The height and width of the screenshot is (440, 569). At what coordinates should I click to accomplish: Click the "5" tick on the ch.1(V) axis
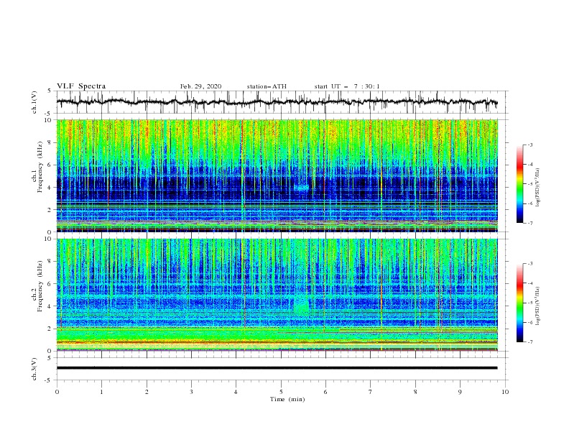click(50, 91)
